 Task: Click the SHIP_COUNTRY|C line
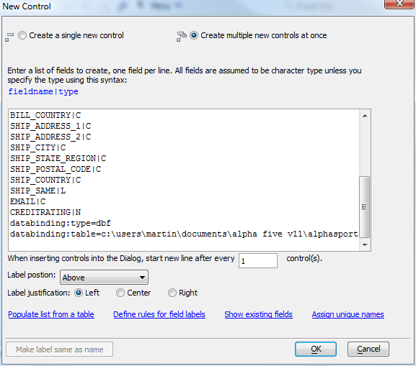point(45,180)
